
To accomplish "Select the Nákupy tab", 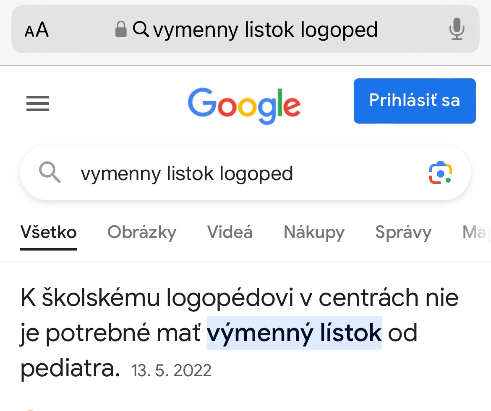I will pyautogui.click(x=314, y=232).
